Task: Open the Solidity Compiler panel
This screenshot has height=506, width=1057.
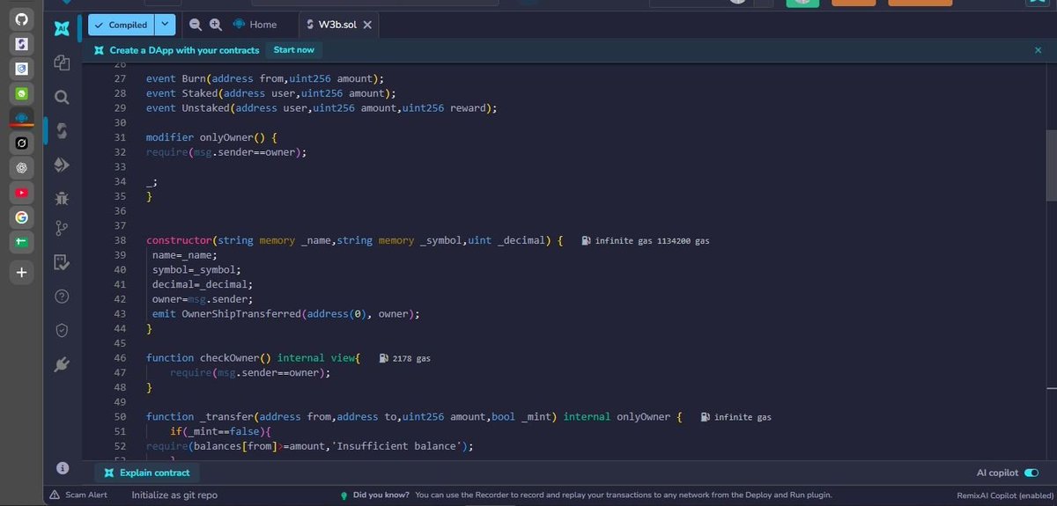Action: pyautogui.click(x=62, y=130)
